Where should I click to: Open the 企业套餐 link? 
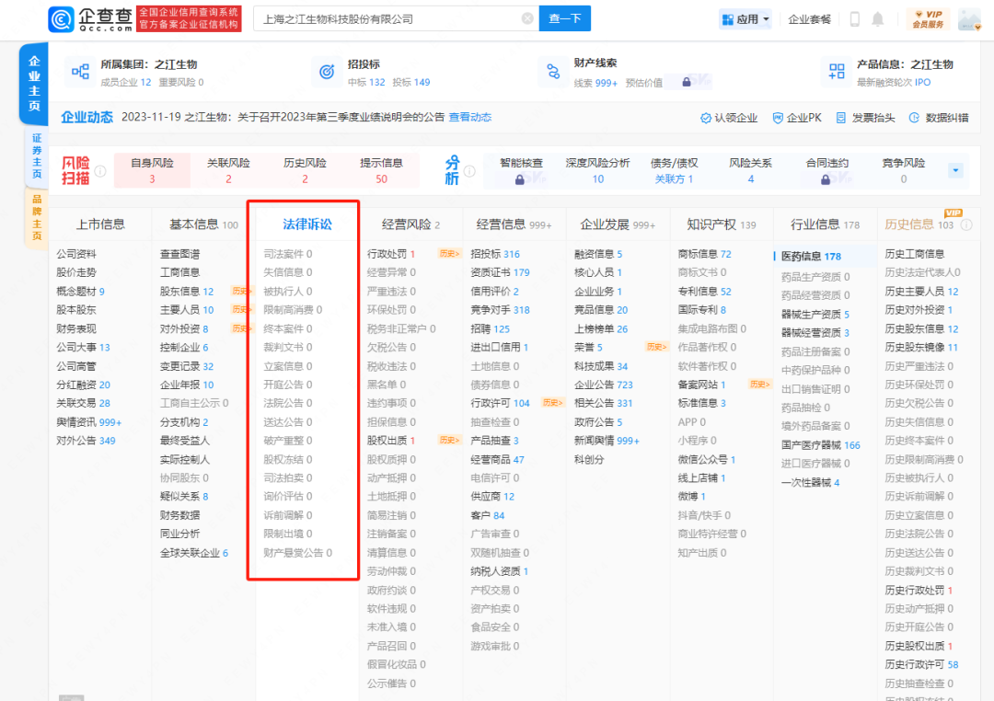click(810, 19)
